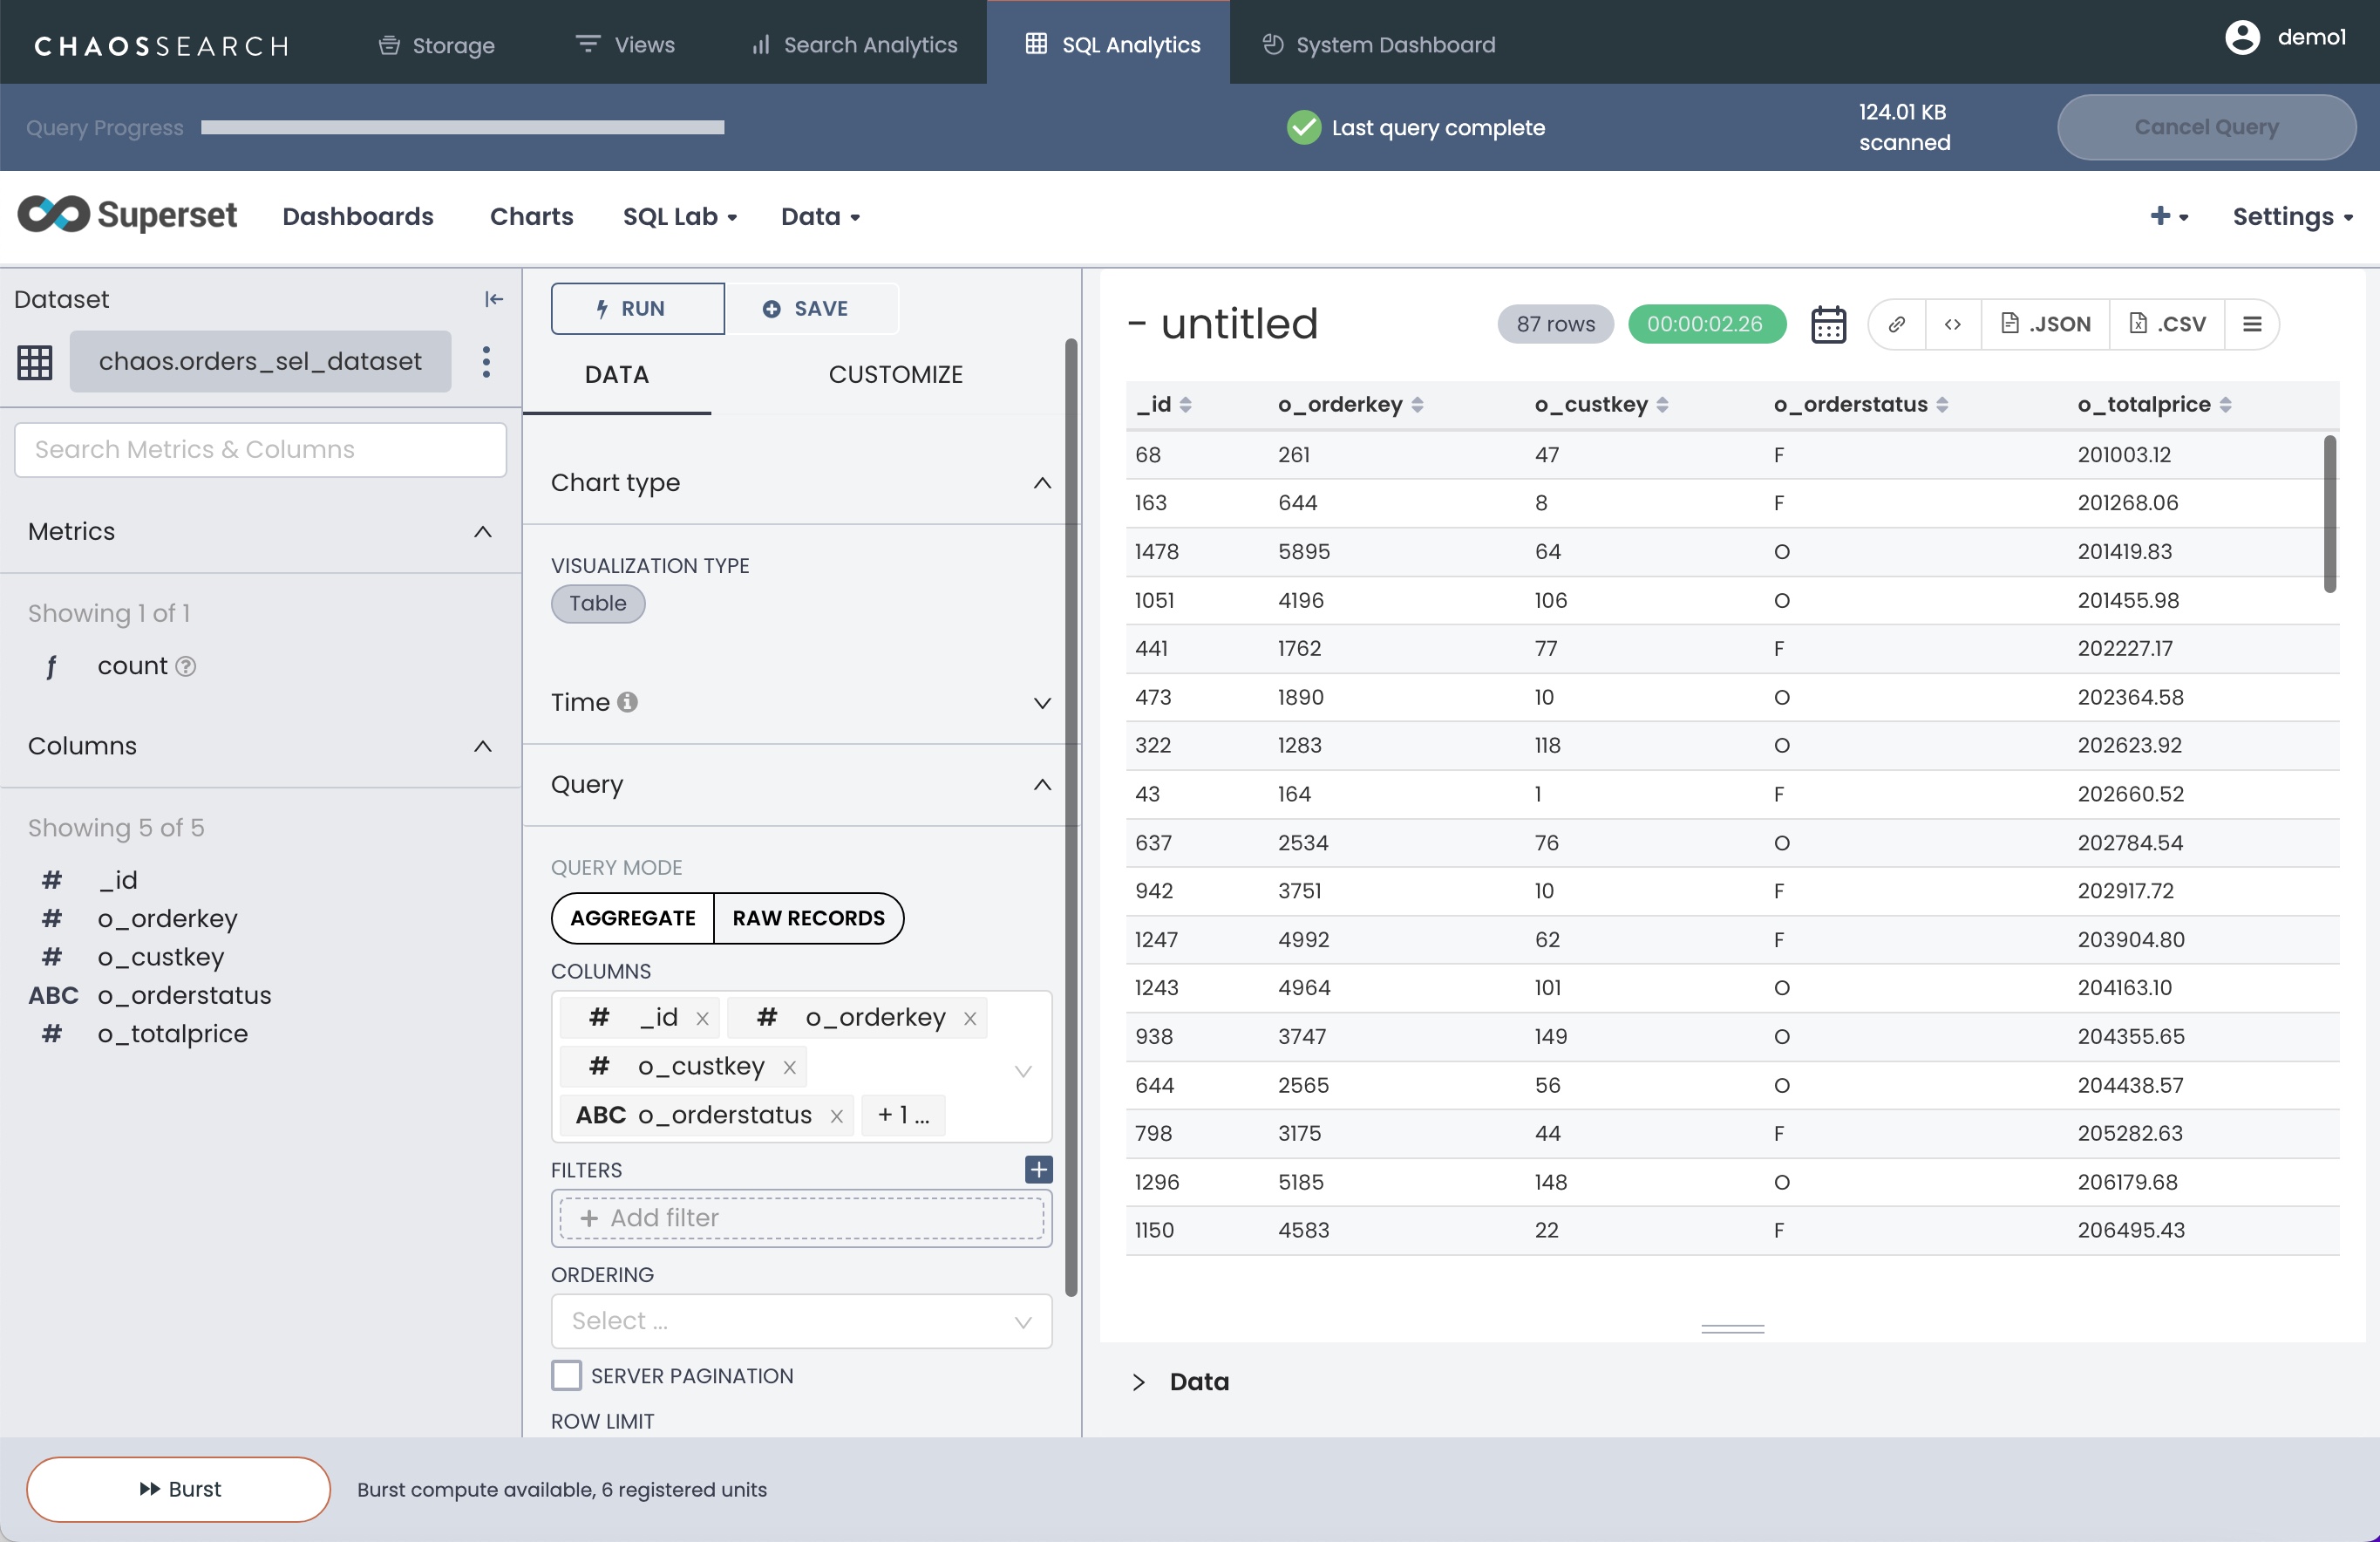The height and width of the screenshot is (1542, 2380).
Task: Click the Search Metrics & Columns field
Action: click(260, 449)
